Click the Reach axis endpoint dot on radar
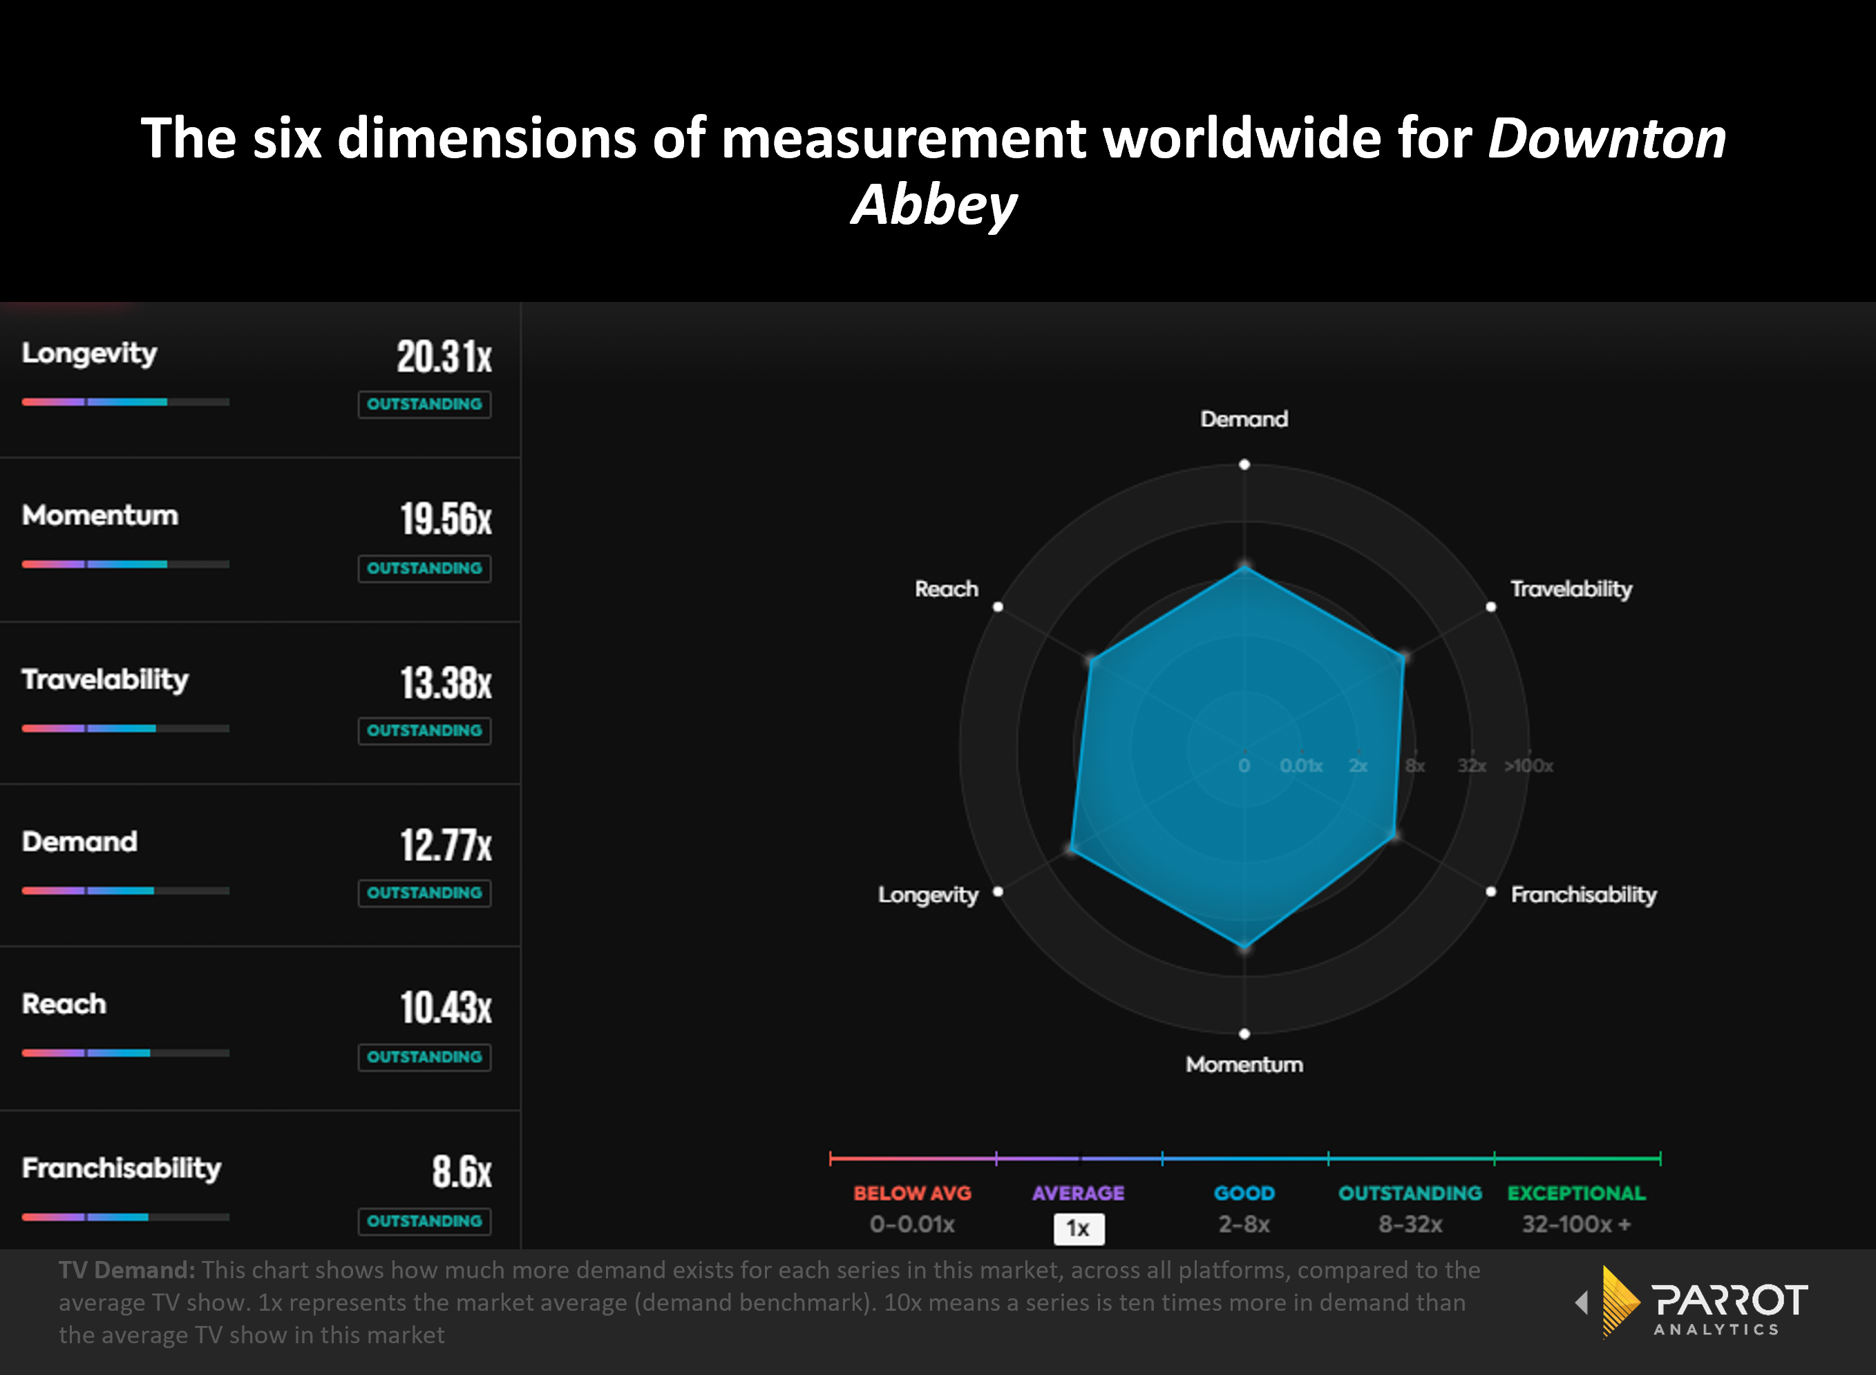 point(998,607)
